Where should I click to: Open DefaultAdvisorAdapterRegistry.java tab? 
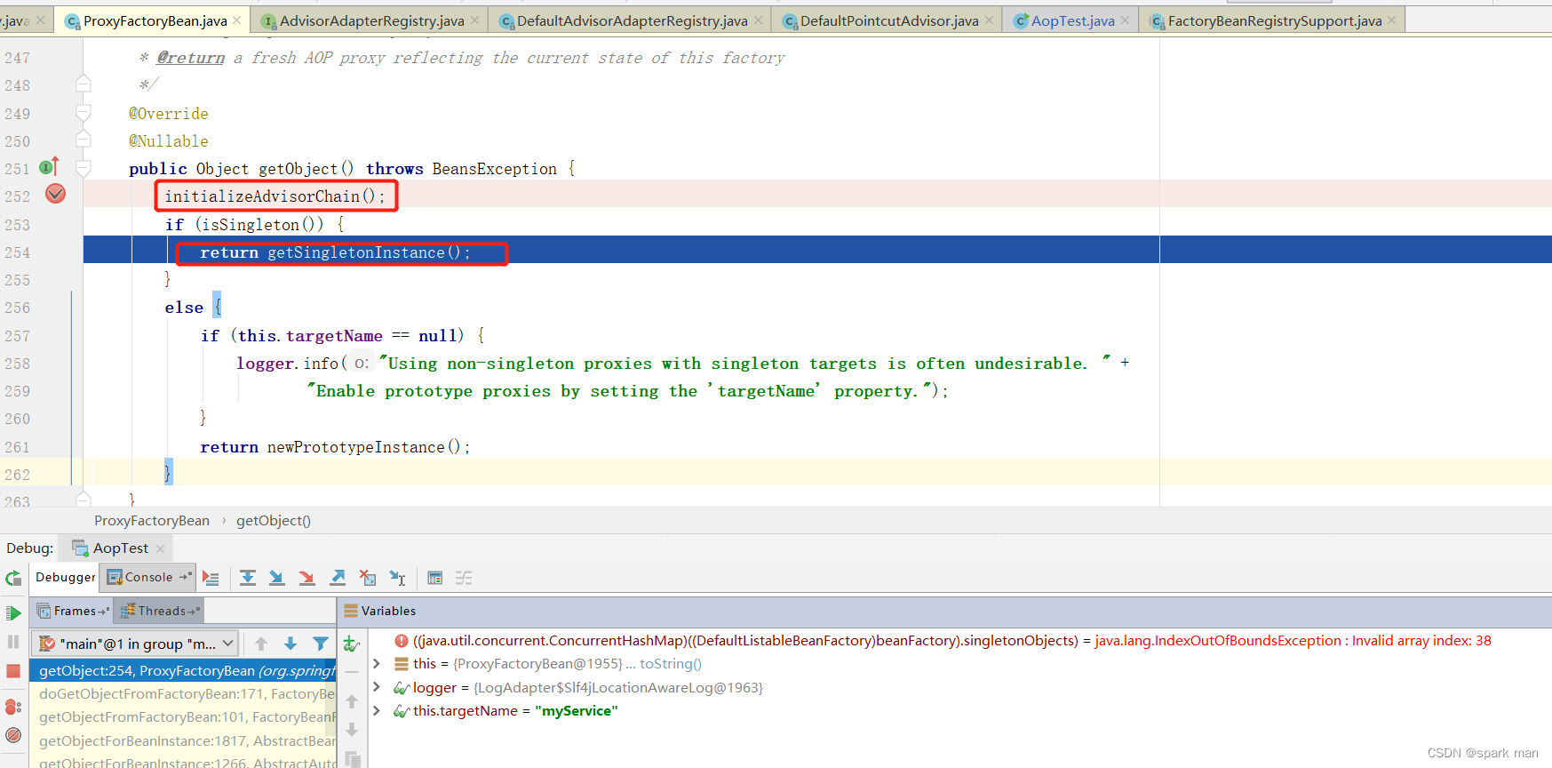coord(632,20)
